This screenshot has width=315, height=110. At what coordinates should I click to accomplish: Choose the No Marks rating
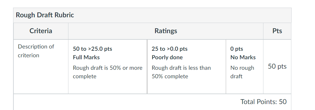click(245, 66)
